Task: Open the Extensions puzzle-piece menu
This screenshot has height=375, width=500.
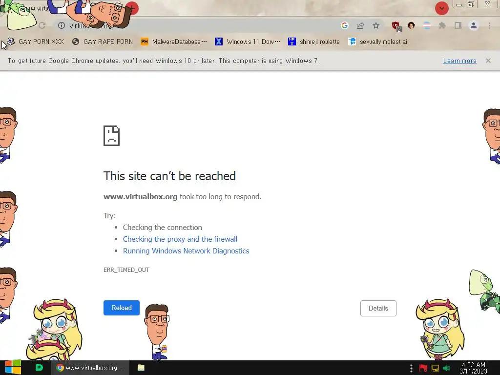Action: [442, 25]
